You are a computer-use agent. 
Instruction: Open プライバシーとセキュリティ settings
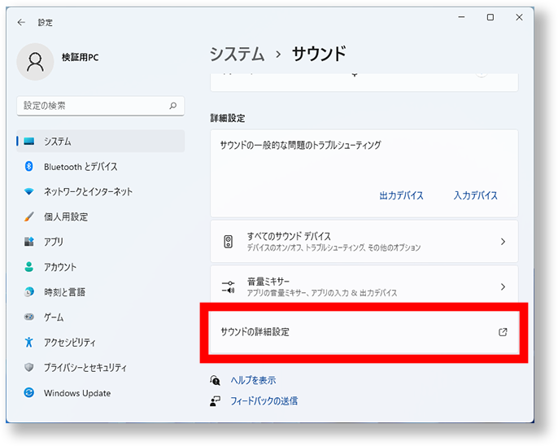pyautogui.click(x=101, y=367)
